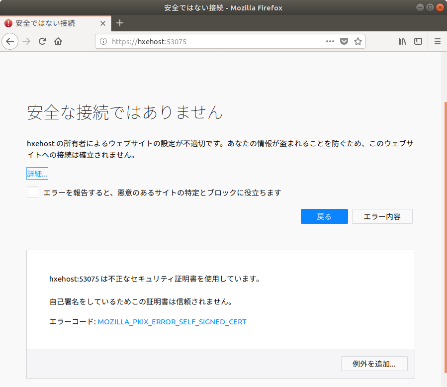Check the report errors option
This screenshot has height=387, width=447.
pyautogui.click(x=32, y=192)
